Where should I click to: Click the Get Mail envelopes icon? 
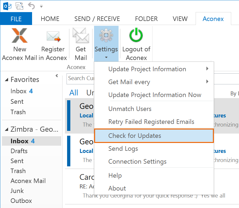pos(81,35)
